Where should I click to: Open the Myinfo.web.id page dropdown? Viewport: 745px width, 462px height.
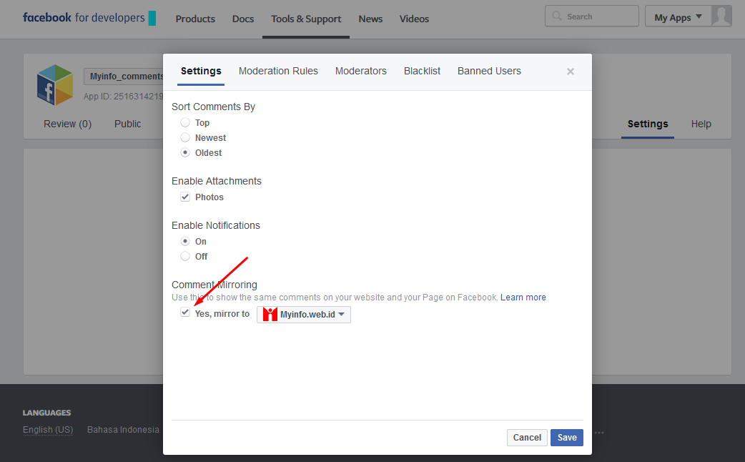click(304, 315)
